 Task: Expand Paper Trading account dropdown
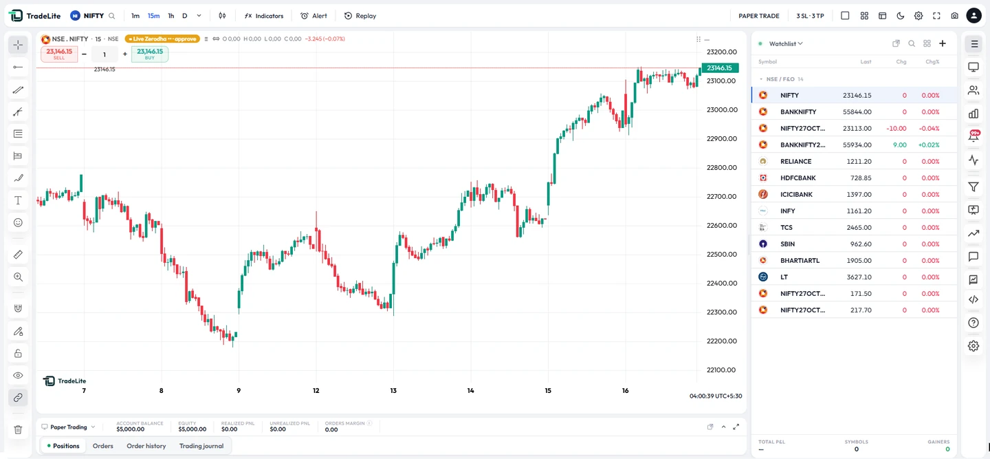click(x=69, y=427)
